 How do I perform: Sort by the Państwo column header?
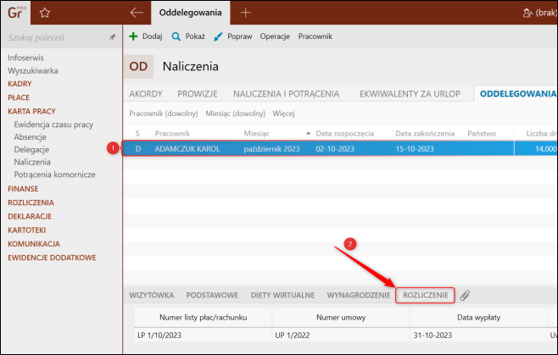482,133
